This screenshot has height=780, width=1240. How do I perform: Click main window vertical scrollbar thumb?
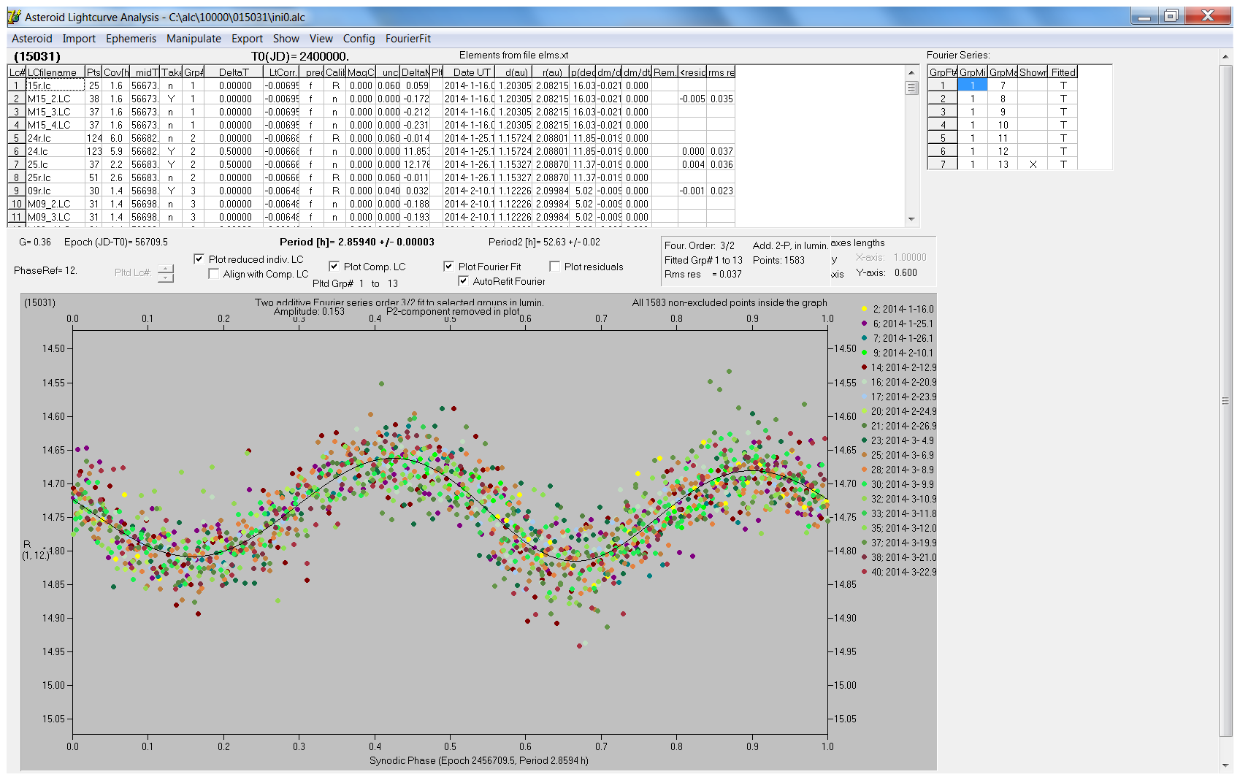tap(1225, 400)
